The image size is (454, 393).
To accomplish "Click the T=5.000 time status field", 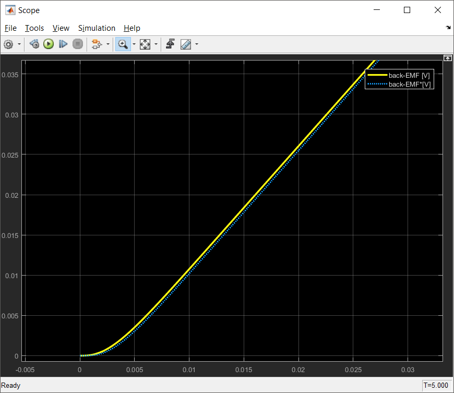I will (436, 386).
